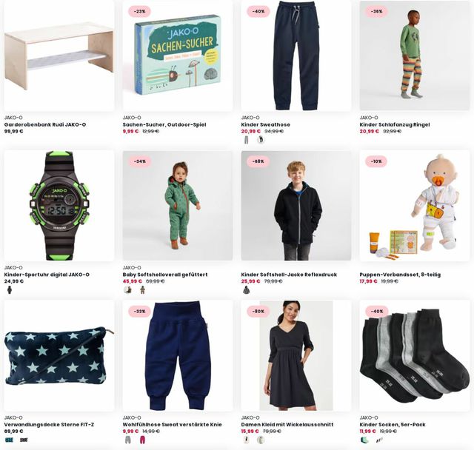Select dark jacket variant under Kinder Softshell-Jacke

(247, 290)
